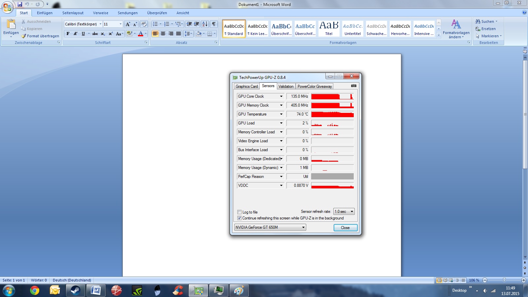Screen dimensions: 528x297
Task: Sort text with the A-Z sort icon
Action: coord(205,24)
